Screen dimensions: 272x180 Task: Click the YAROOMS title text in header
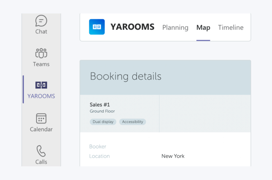(132, 27)
